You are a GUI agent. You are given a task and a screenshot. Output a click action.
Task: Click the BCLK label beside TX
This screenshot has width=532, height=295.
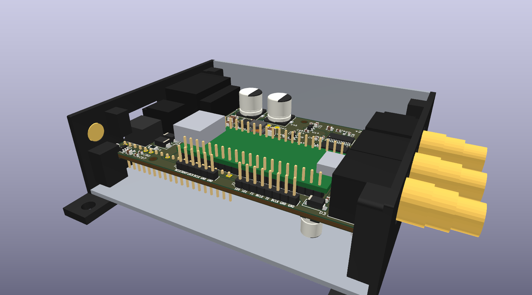(275, 201)
